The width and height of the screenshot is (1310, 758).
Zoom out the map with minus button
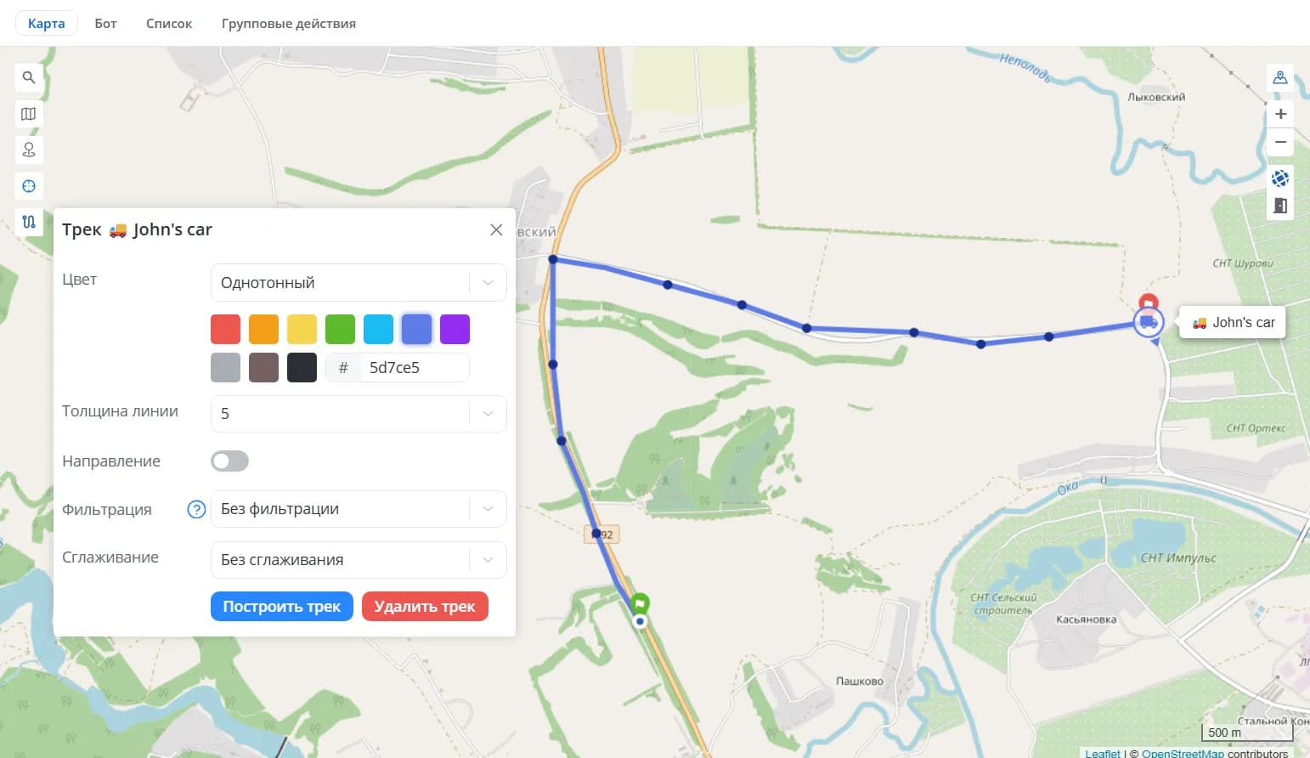(1280, 142)
